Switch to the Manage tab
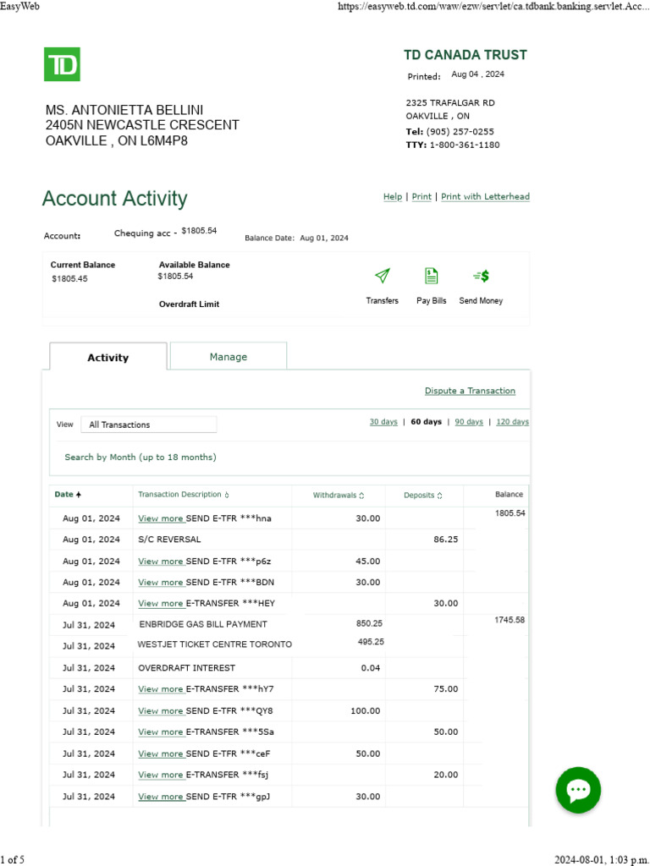Viewport: 650px width, 866px height. (x=229, y=357)
